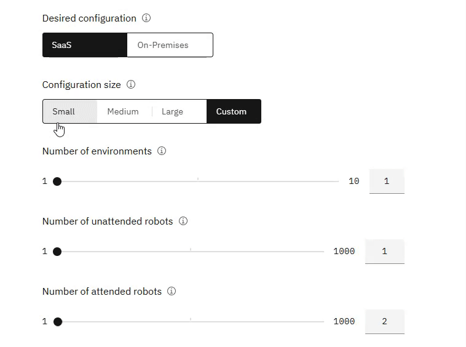Click the environments number input field

387,181
